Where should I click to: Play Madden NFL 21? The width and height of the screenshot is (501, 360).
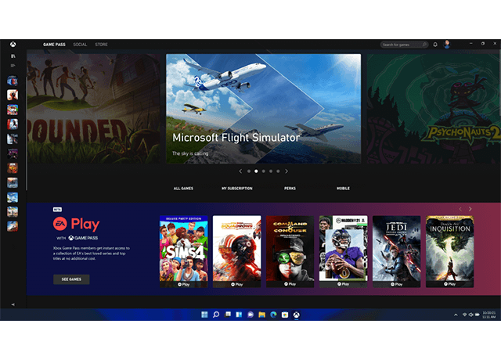(344, 284)
